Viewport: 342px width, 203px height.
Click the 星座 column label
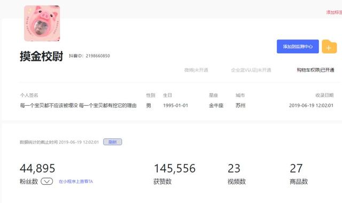(214, 95)
